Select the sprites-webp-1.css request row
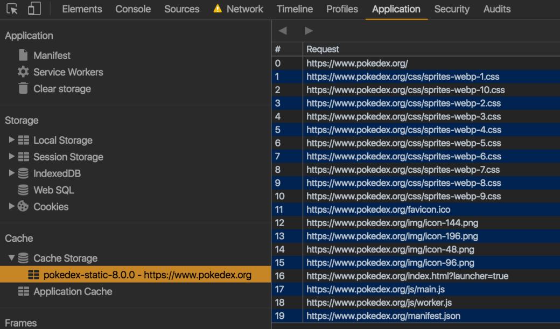Screen dimensions: 560x329 click(x=416, y=76)
